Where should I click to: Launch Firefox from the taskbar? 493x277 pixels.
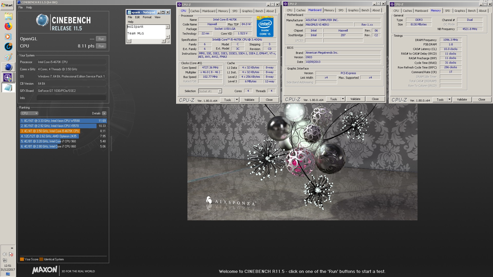tap(8, 26)
